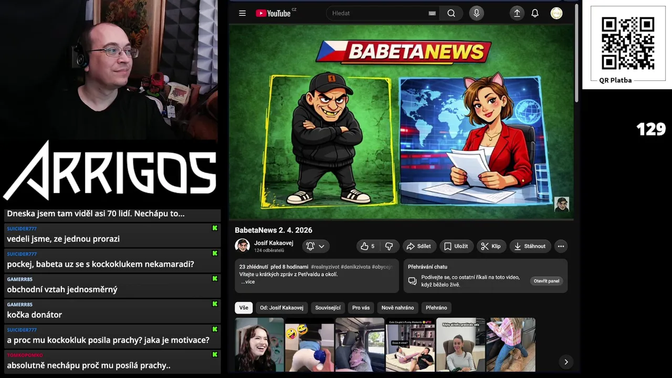This screenshot has height=378, width=672.
Task: Click the ARRIGOS stream logo
Action: [109, 170]
